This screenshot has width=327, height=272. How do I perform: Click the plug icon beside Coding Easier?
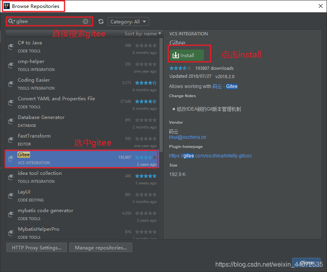point(11,84)
